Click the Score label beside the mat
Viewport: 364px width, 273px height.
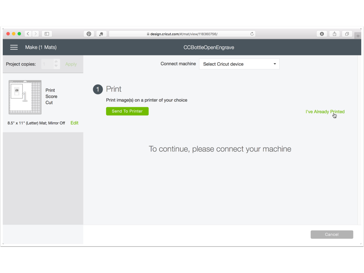point(51,96)
